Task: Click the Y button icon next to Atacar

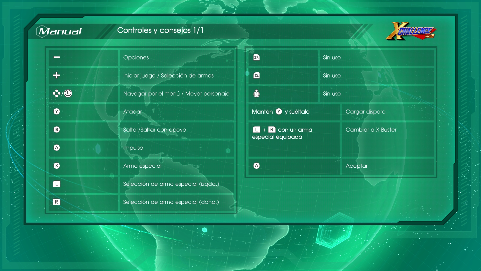Action: tap(57, 111)
